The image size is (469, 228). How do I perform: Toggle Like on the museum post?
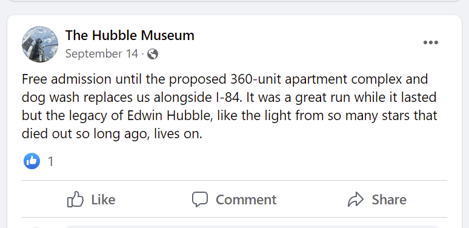[x=91, y=199]
